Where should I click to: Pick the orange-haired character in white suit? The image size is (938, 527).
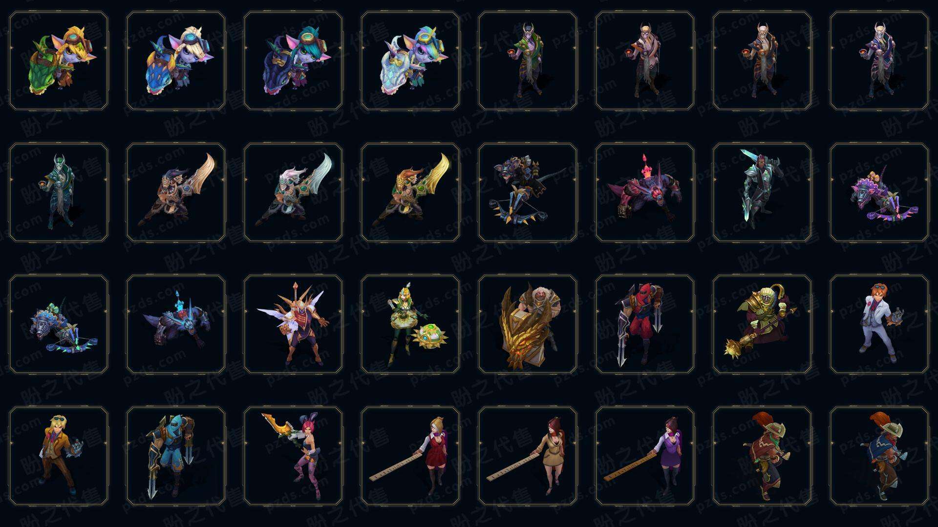pyautogui.click(x=879, y=324)
